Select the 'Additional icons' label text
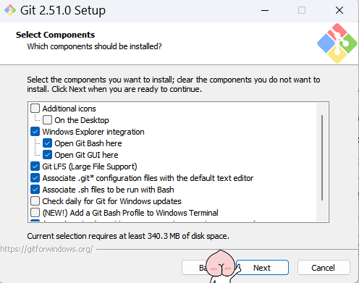 [69, 109]
